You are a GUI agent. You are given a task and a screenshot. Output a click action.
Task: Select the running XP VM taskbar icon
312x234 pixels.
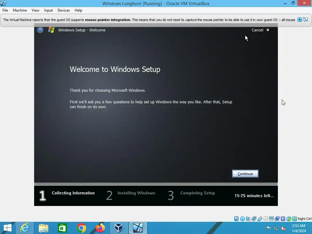point(138,228)
